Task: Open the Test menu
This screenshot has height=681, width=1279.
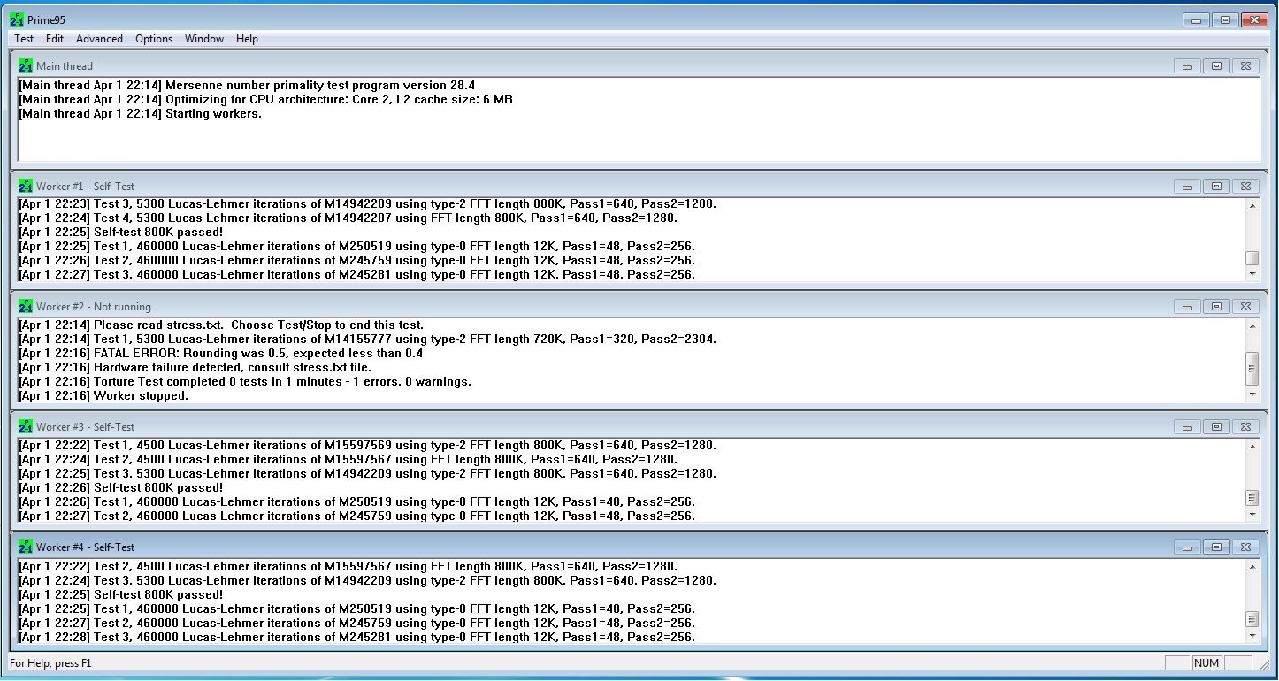Action: (24, 39)
